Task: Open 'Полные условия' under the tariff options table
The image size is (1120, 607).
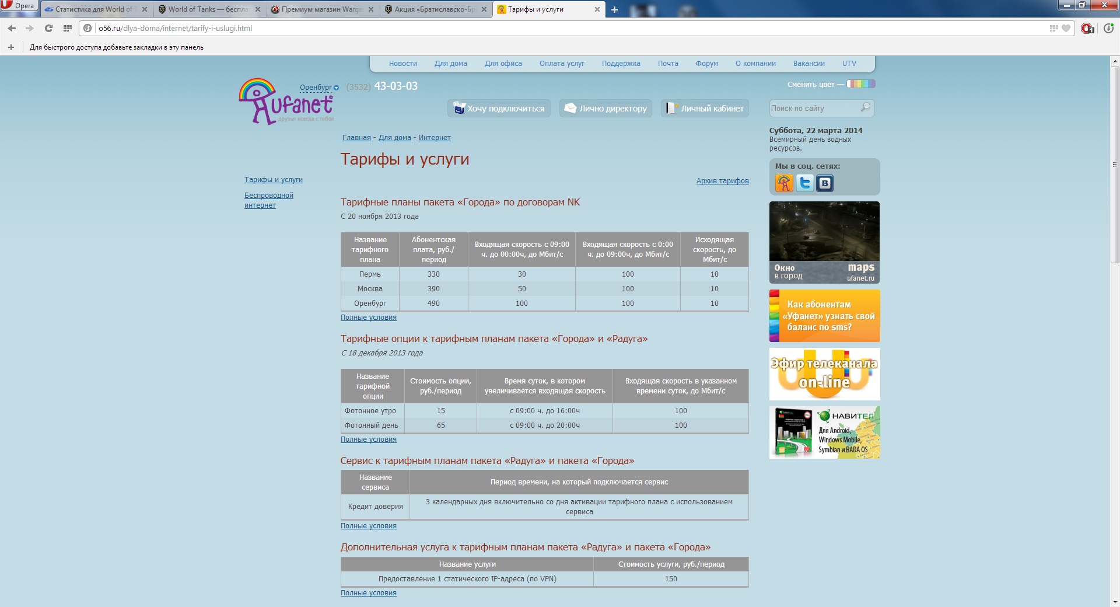Action: [369, 439]
